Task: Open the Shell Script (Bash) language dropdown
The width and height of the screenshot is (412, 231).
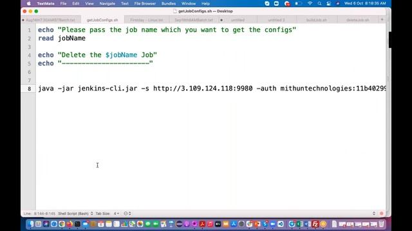Action: point(75,214)
